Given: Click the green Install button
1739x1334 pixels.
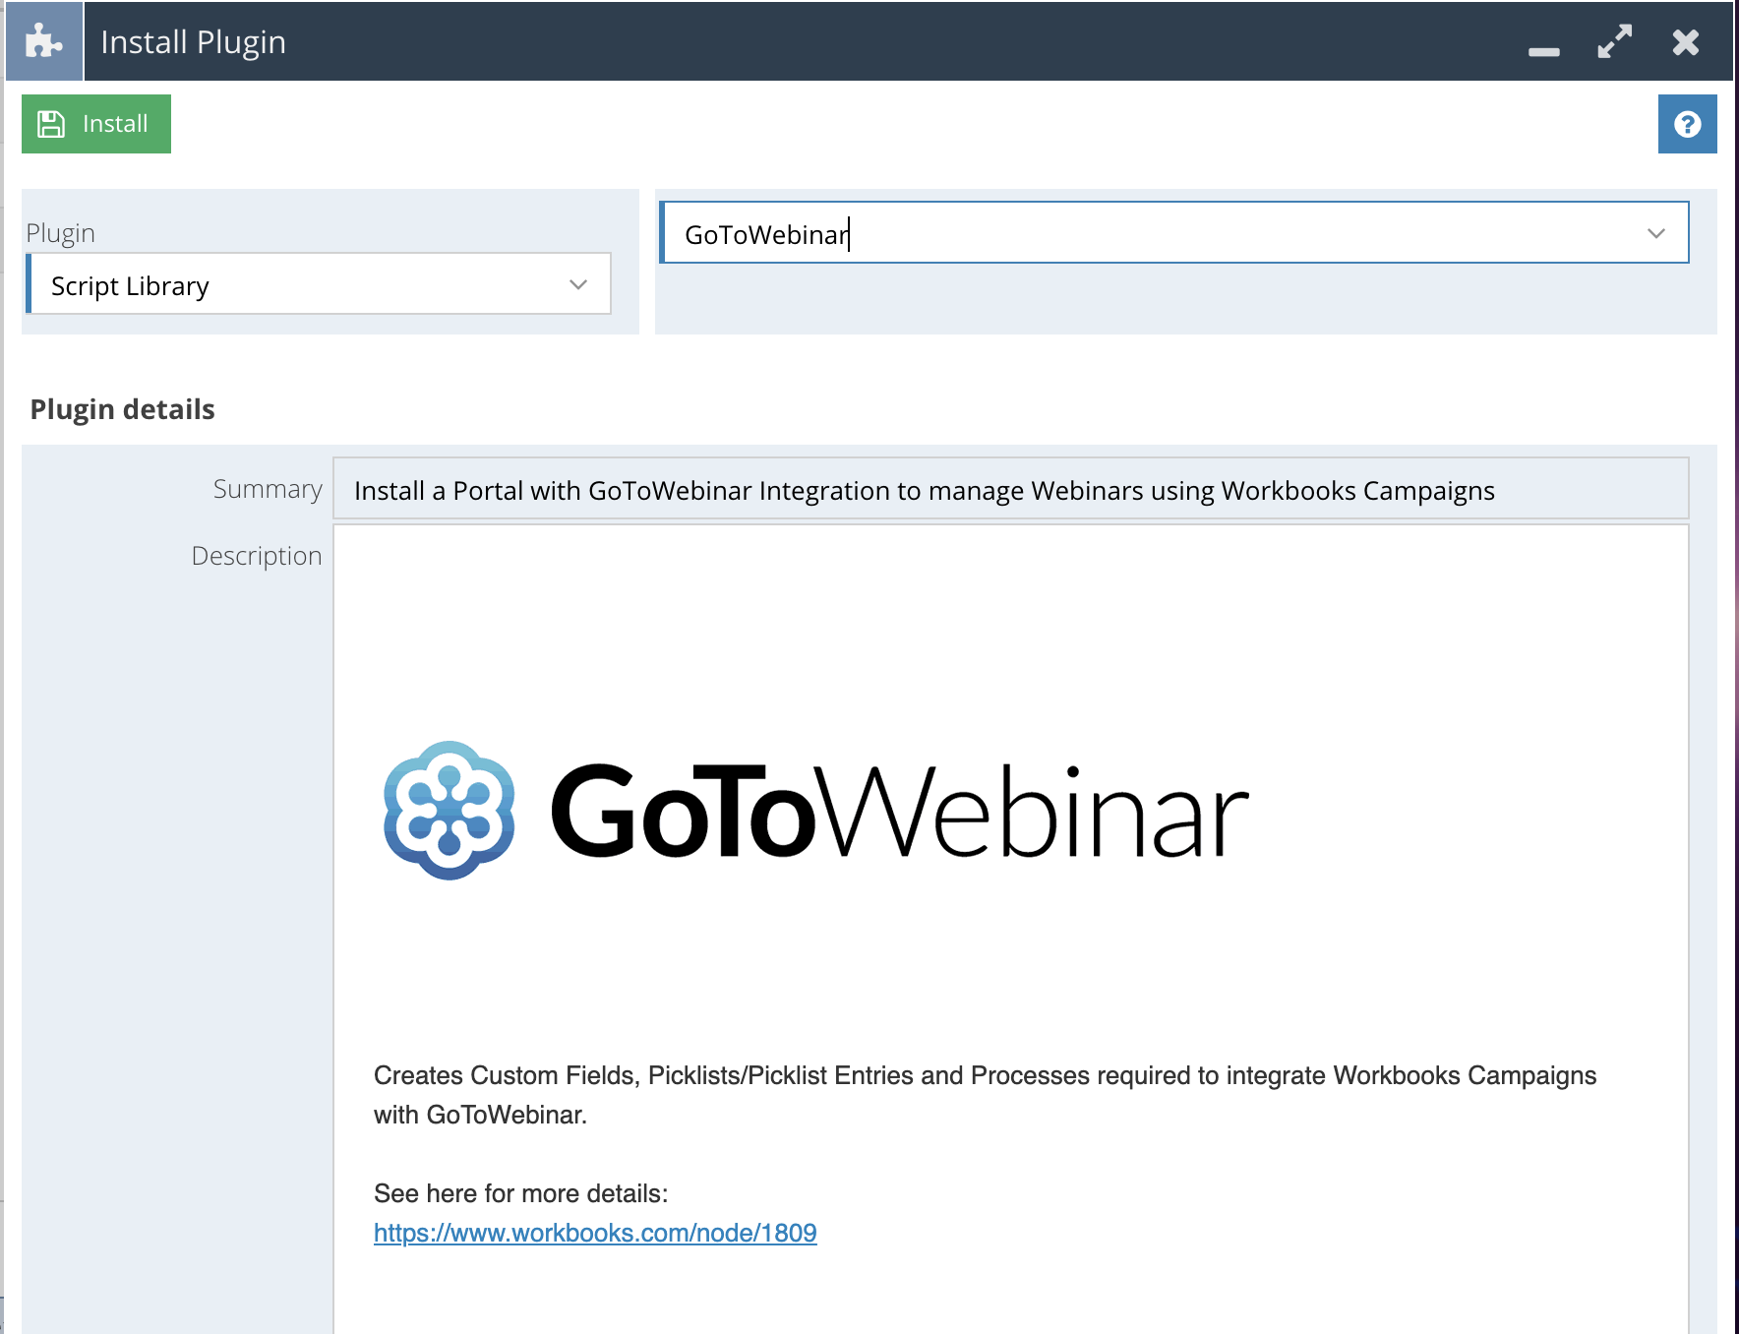Looking at the screenshot, I should [x=96, y=124].
